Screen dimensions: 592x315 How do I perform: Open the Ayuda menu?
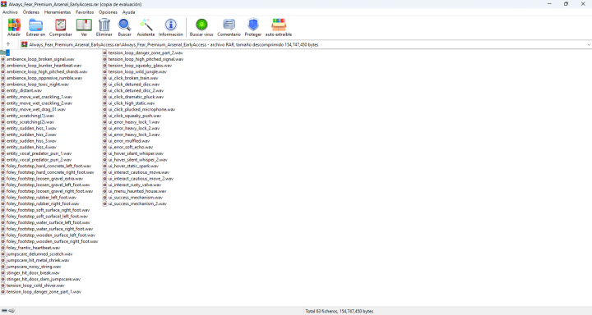click(129, 12)
